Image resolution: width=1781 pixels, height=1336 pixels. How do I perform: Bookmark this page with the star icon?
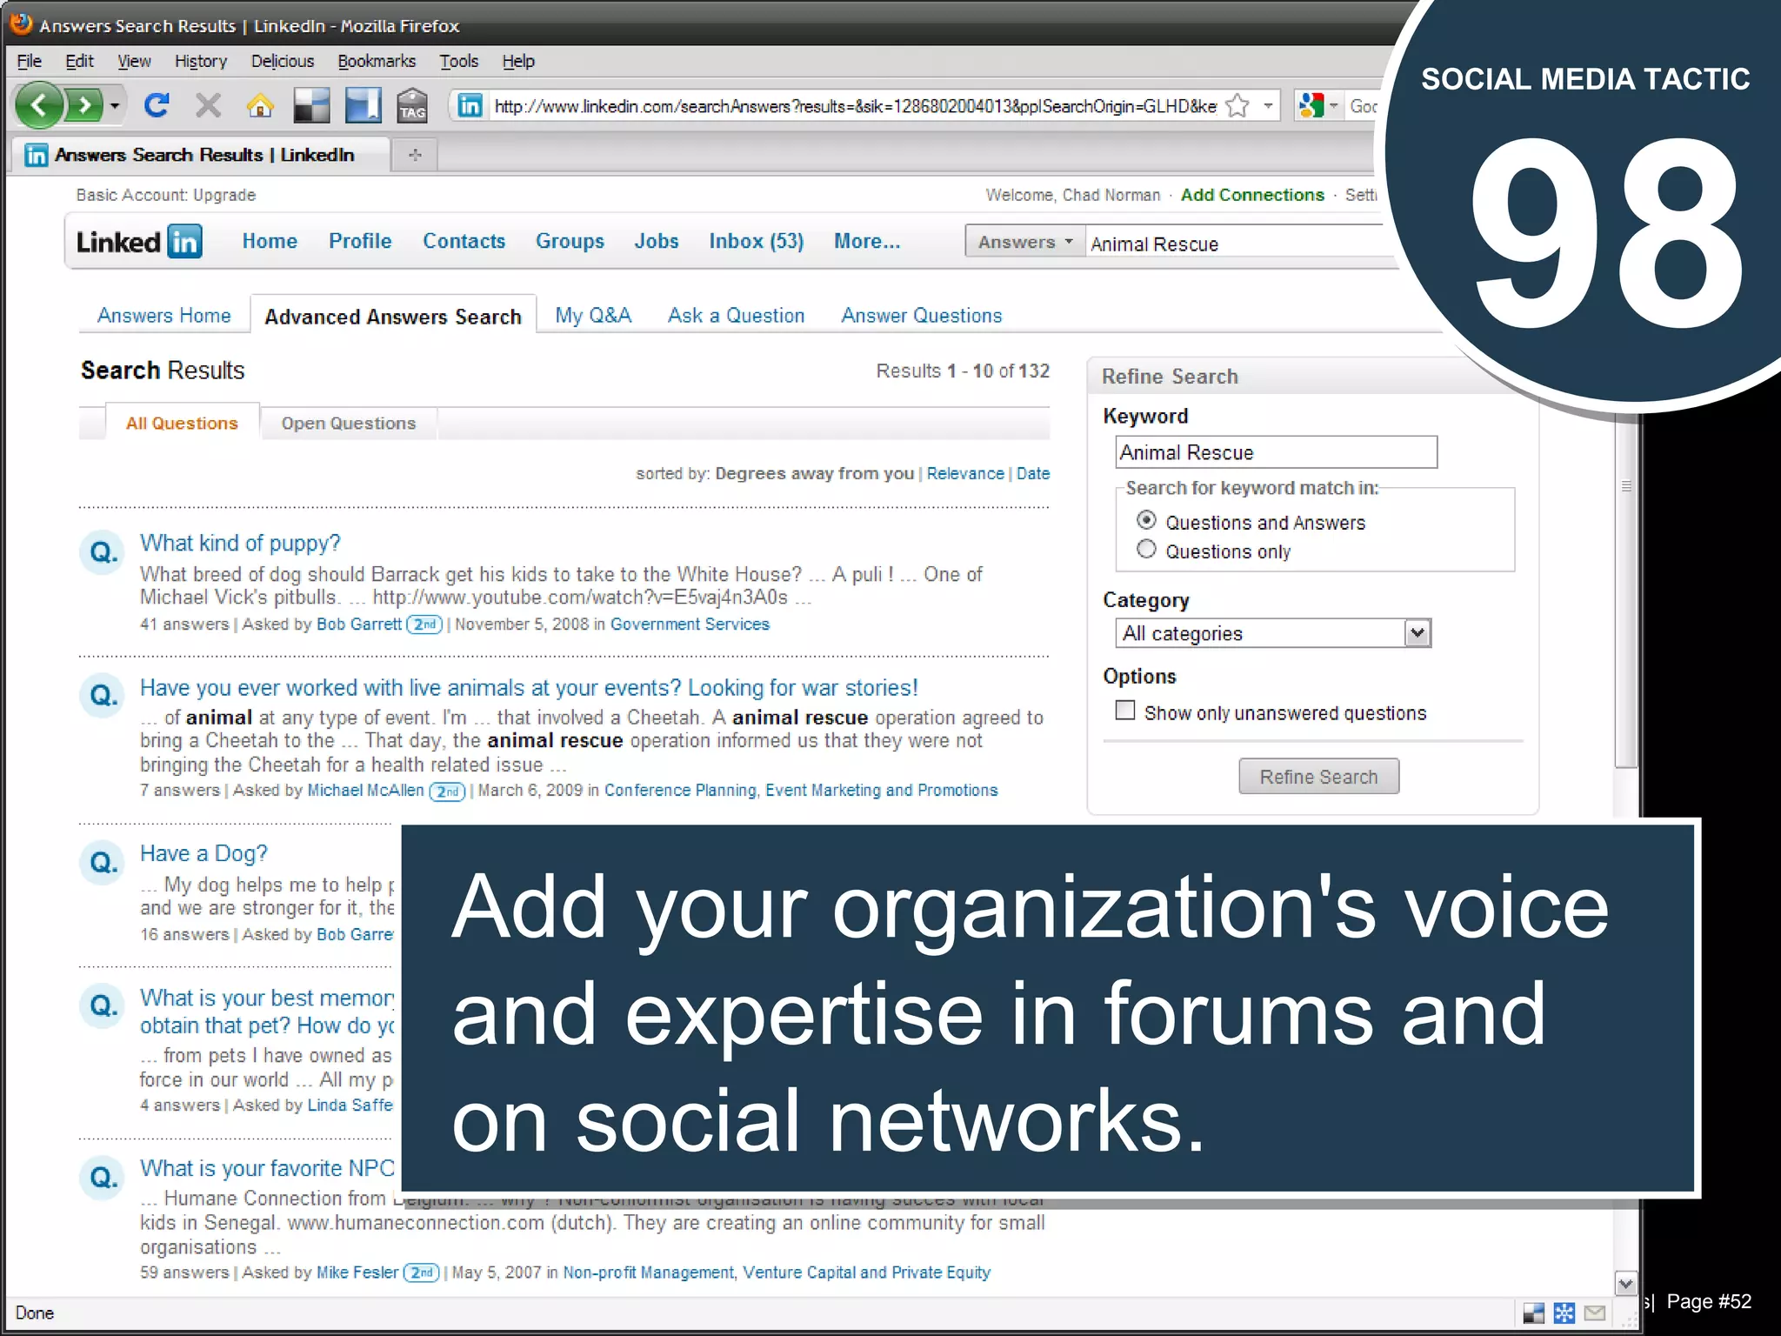click(x=1237, y=106)
